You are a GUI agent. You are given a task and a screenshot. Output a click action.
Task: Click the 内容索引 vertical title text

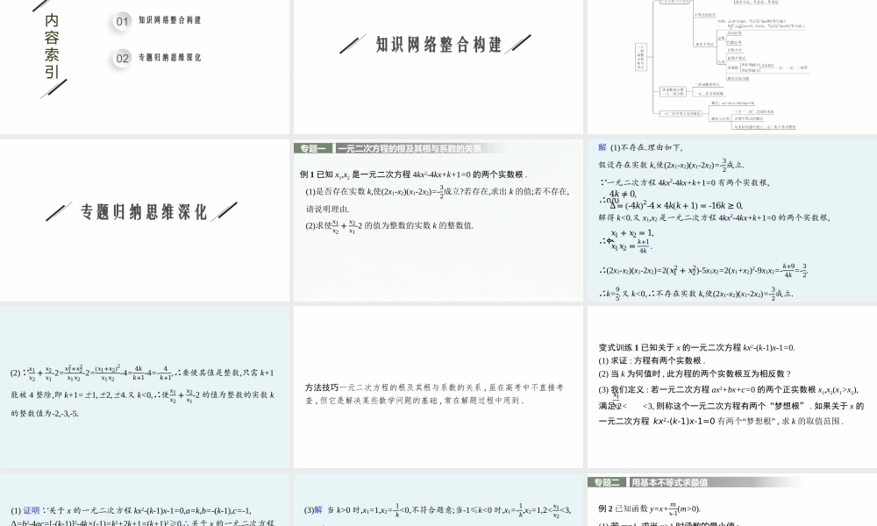tap(52, 46)
